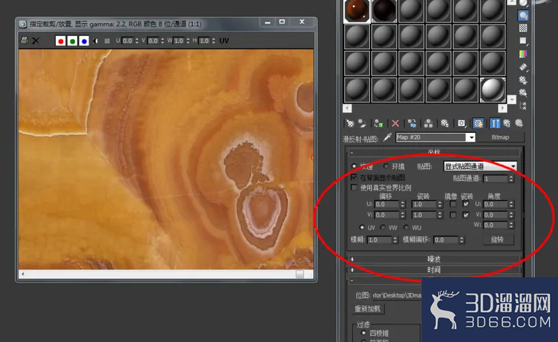This screenshot has height=342, width=558.
Task: Click the sample slots right scroll arrow
Action: [502, 108]
